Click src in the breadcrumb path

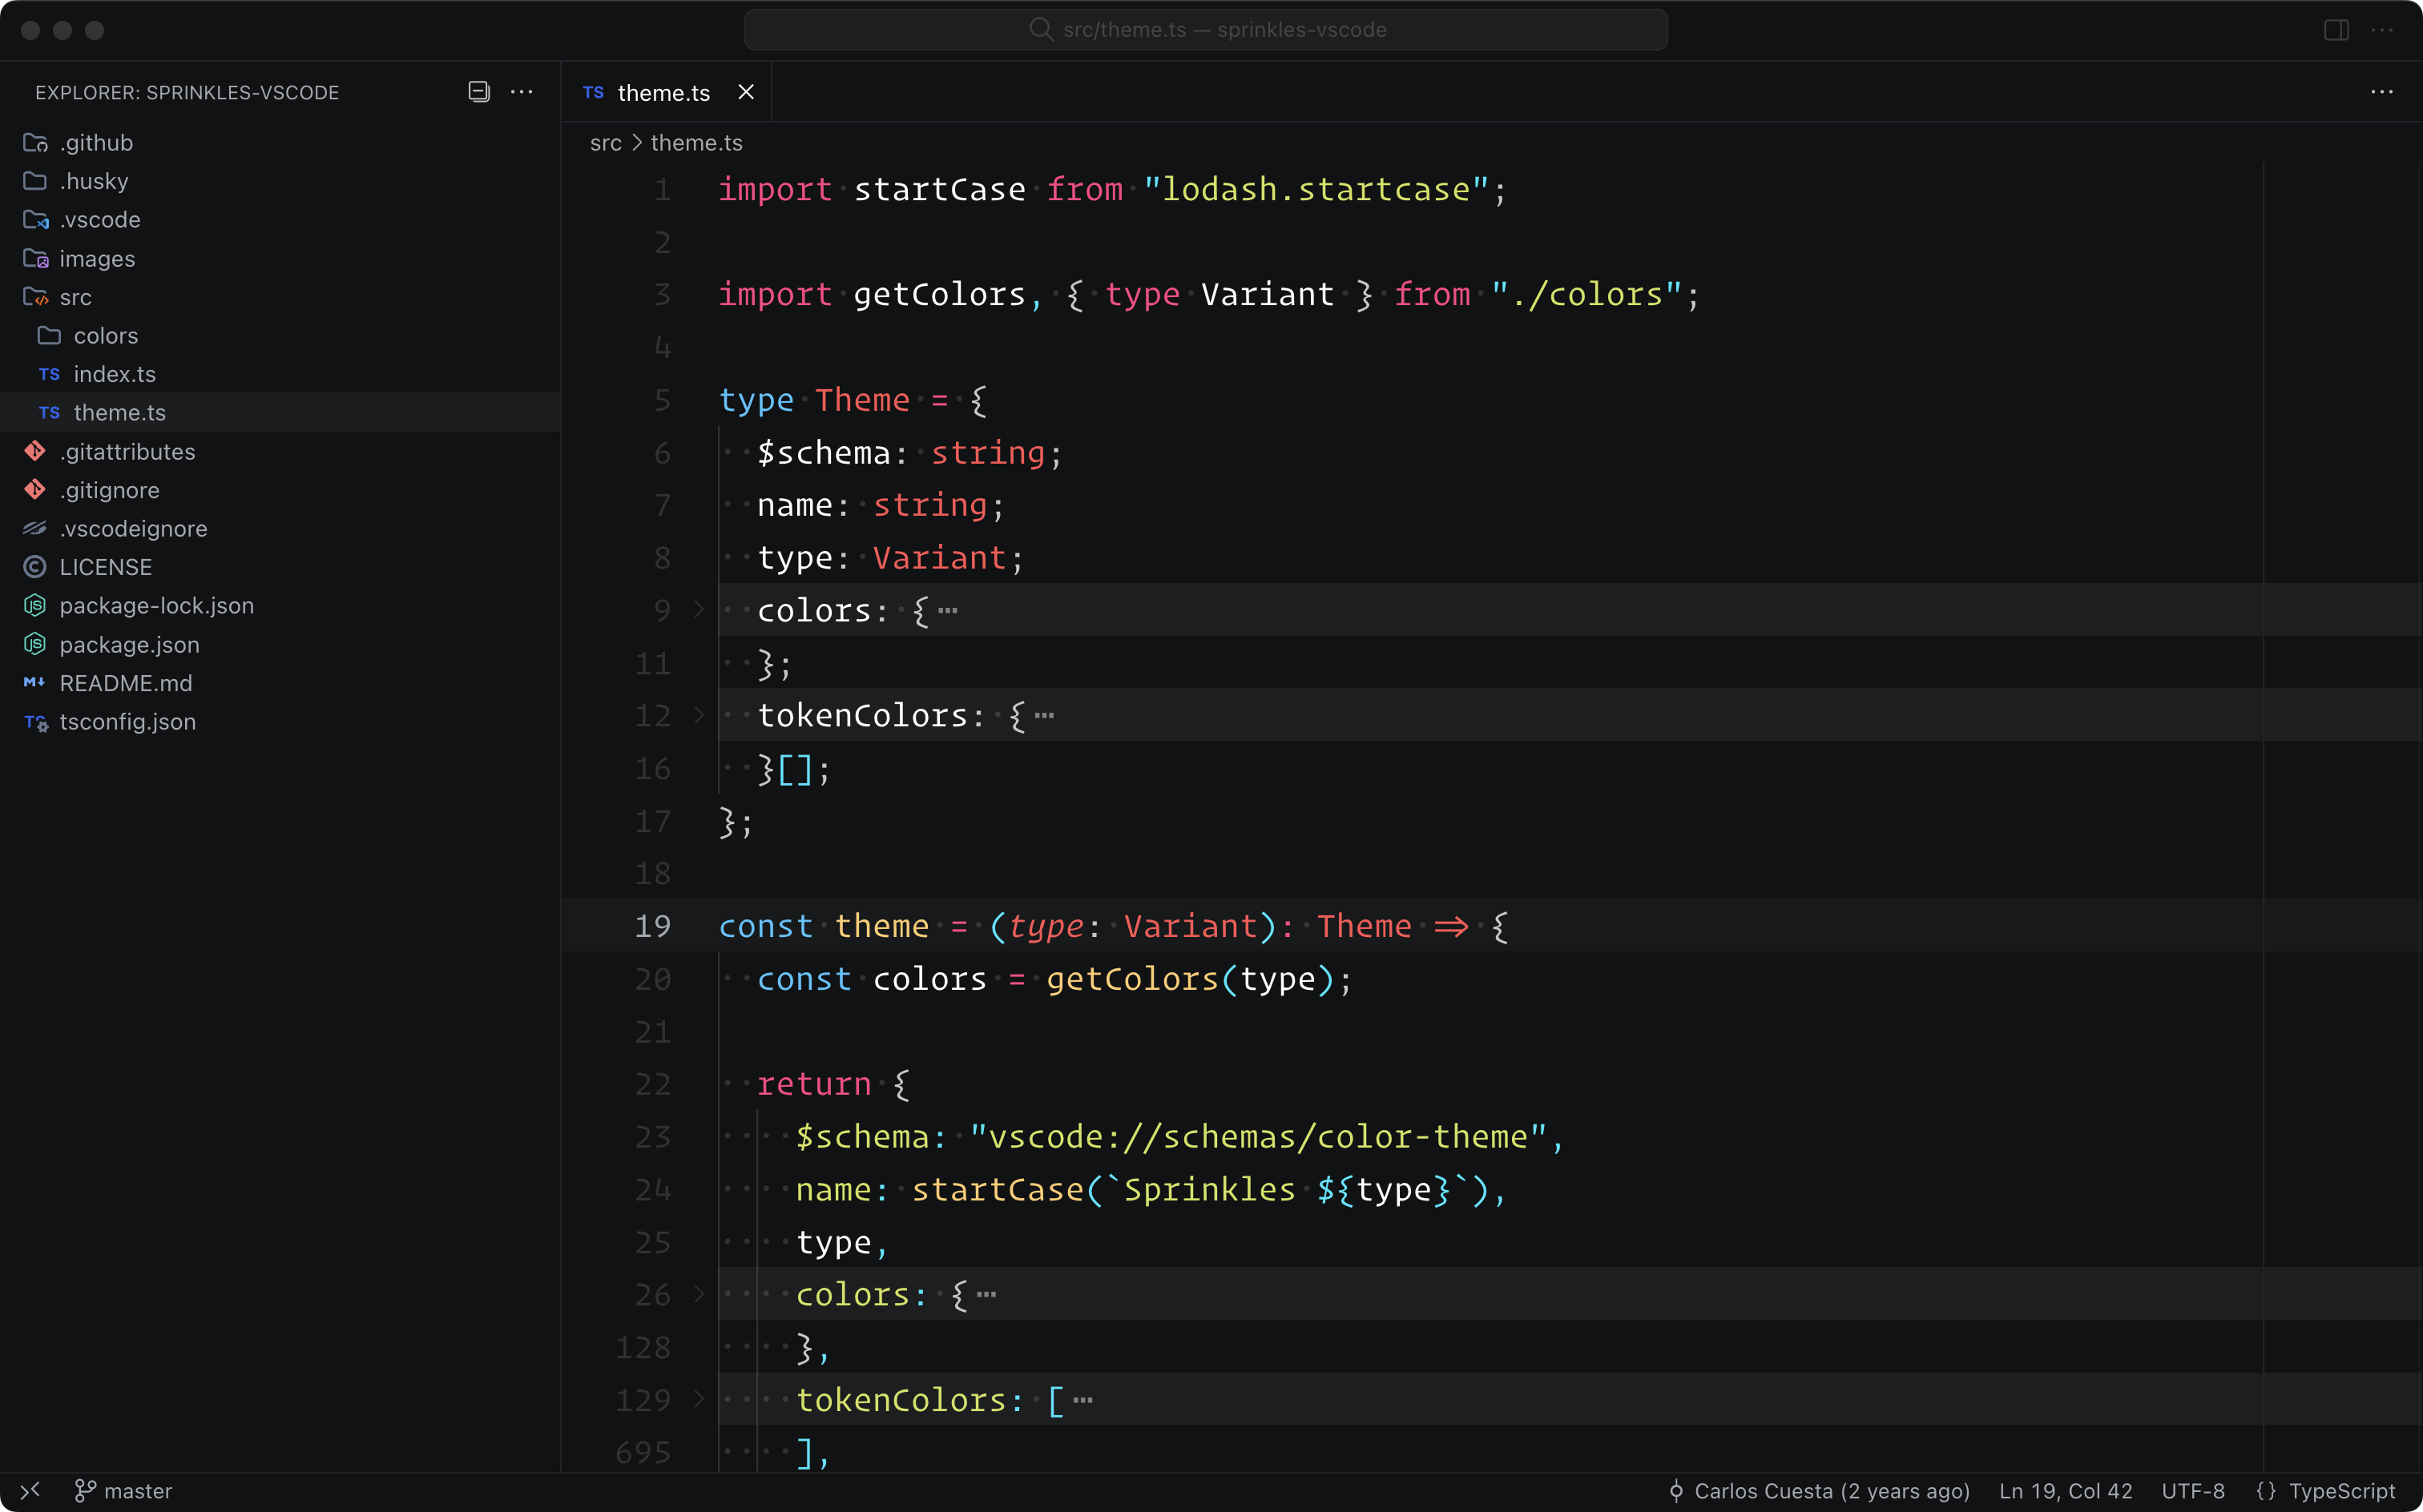point(605,143)
